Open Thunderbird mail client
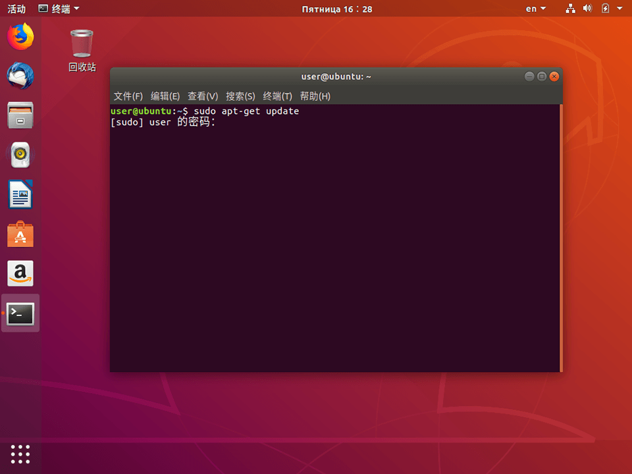 coord(20,76)
